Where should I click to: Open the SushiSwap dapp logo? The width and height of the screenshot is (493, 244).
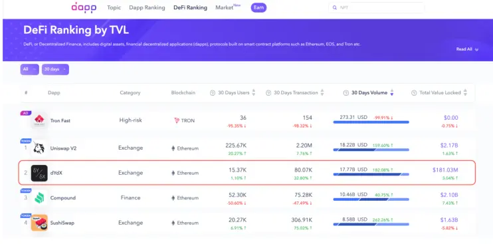tap(39, 223)
